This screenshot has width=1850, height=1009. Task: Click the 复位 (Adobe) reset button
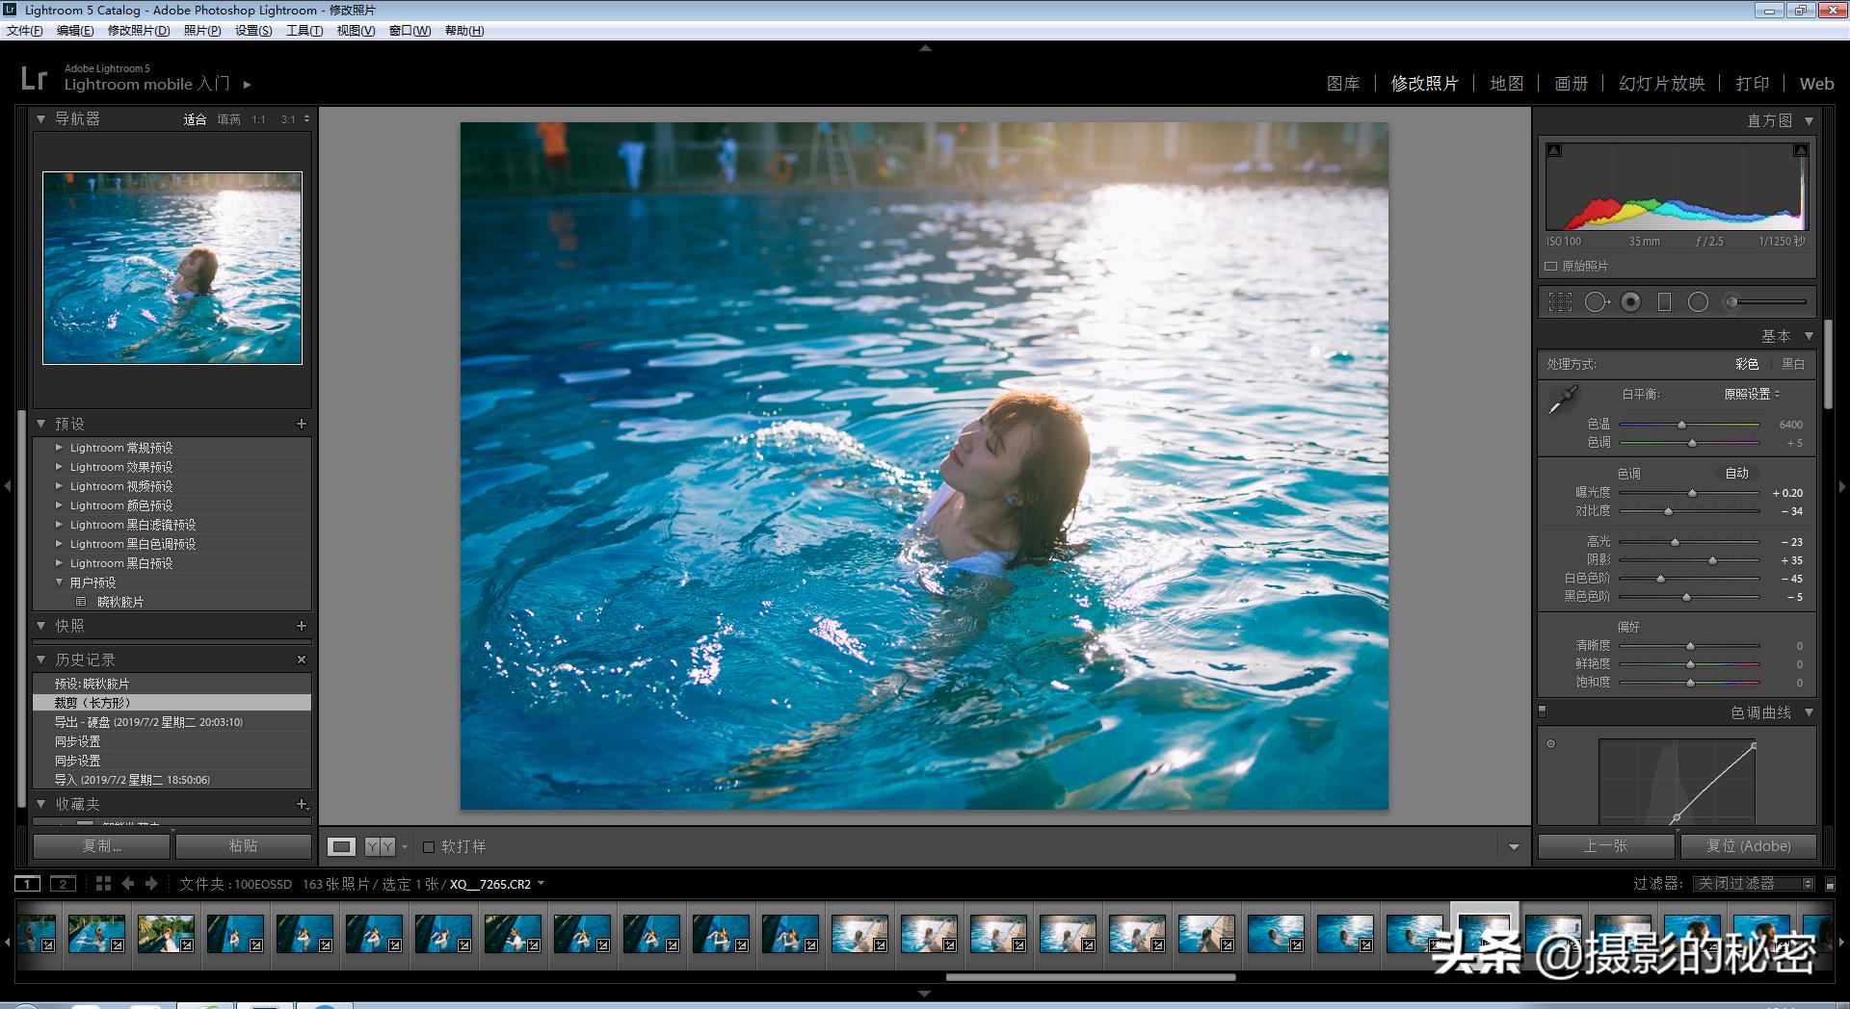(x=1749, y=845)
